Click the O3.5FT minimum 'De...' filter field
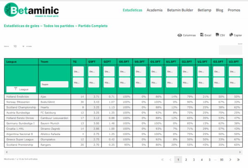The image size is (248, 168). 219,72
